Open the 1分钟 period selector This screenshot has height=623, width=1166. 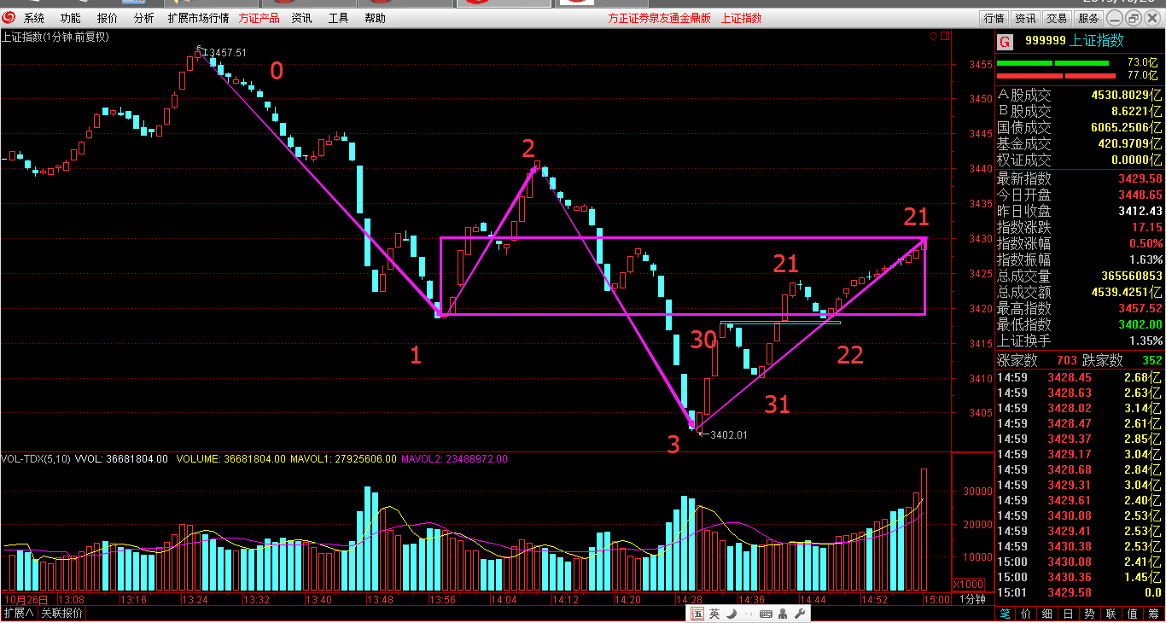click(973, 599)
